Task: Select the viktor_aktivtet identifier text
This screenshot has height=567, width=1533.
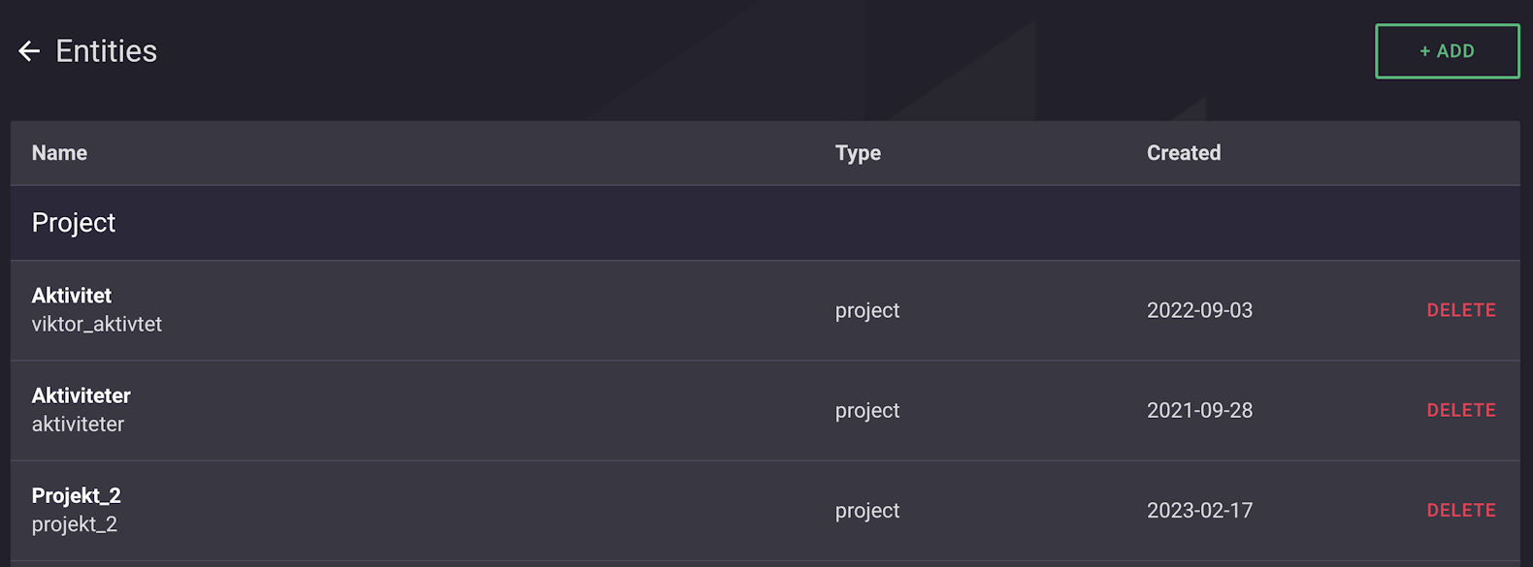Action: [97, 325]
